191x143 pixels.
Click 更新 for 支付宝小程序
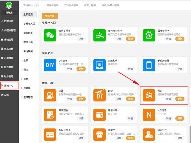coord(130,39)
